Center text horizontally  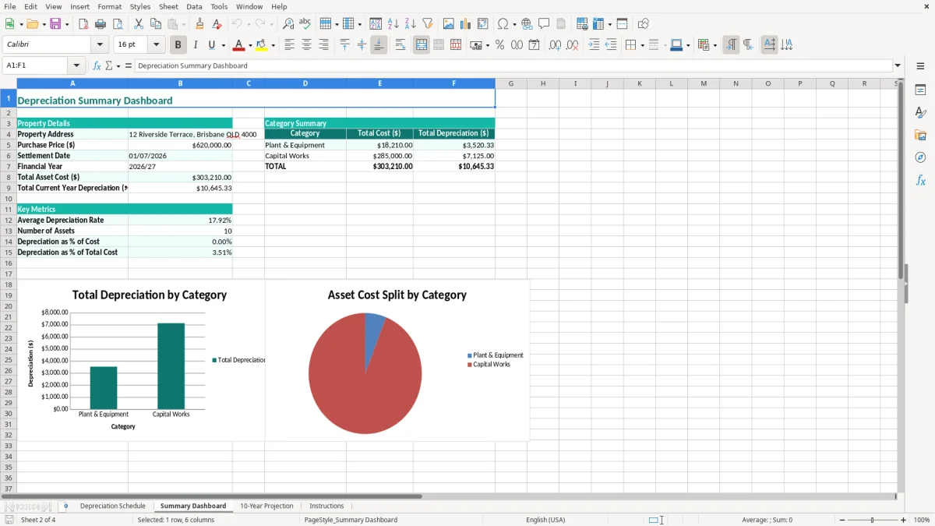click(x=307, y=45)
